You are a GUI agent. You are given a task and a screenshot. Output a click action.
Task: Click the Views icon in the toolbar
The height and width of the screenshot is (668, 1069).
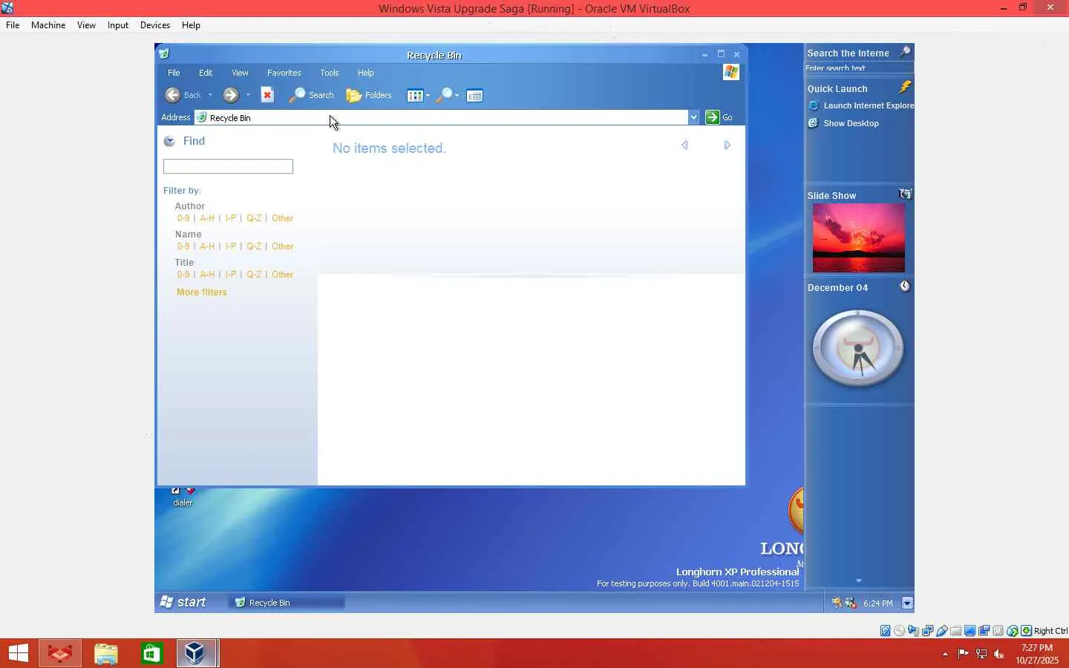[414, 95]
